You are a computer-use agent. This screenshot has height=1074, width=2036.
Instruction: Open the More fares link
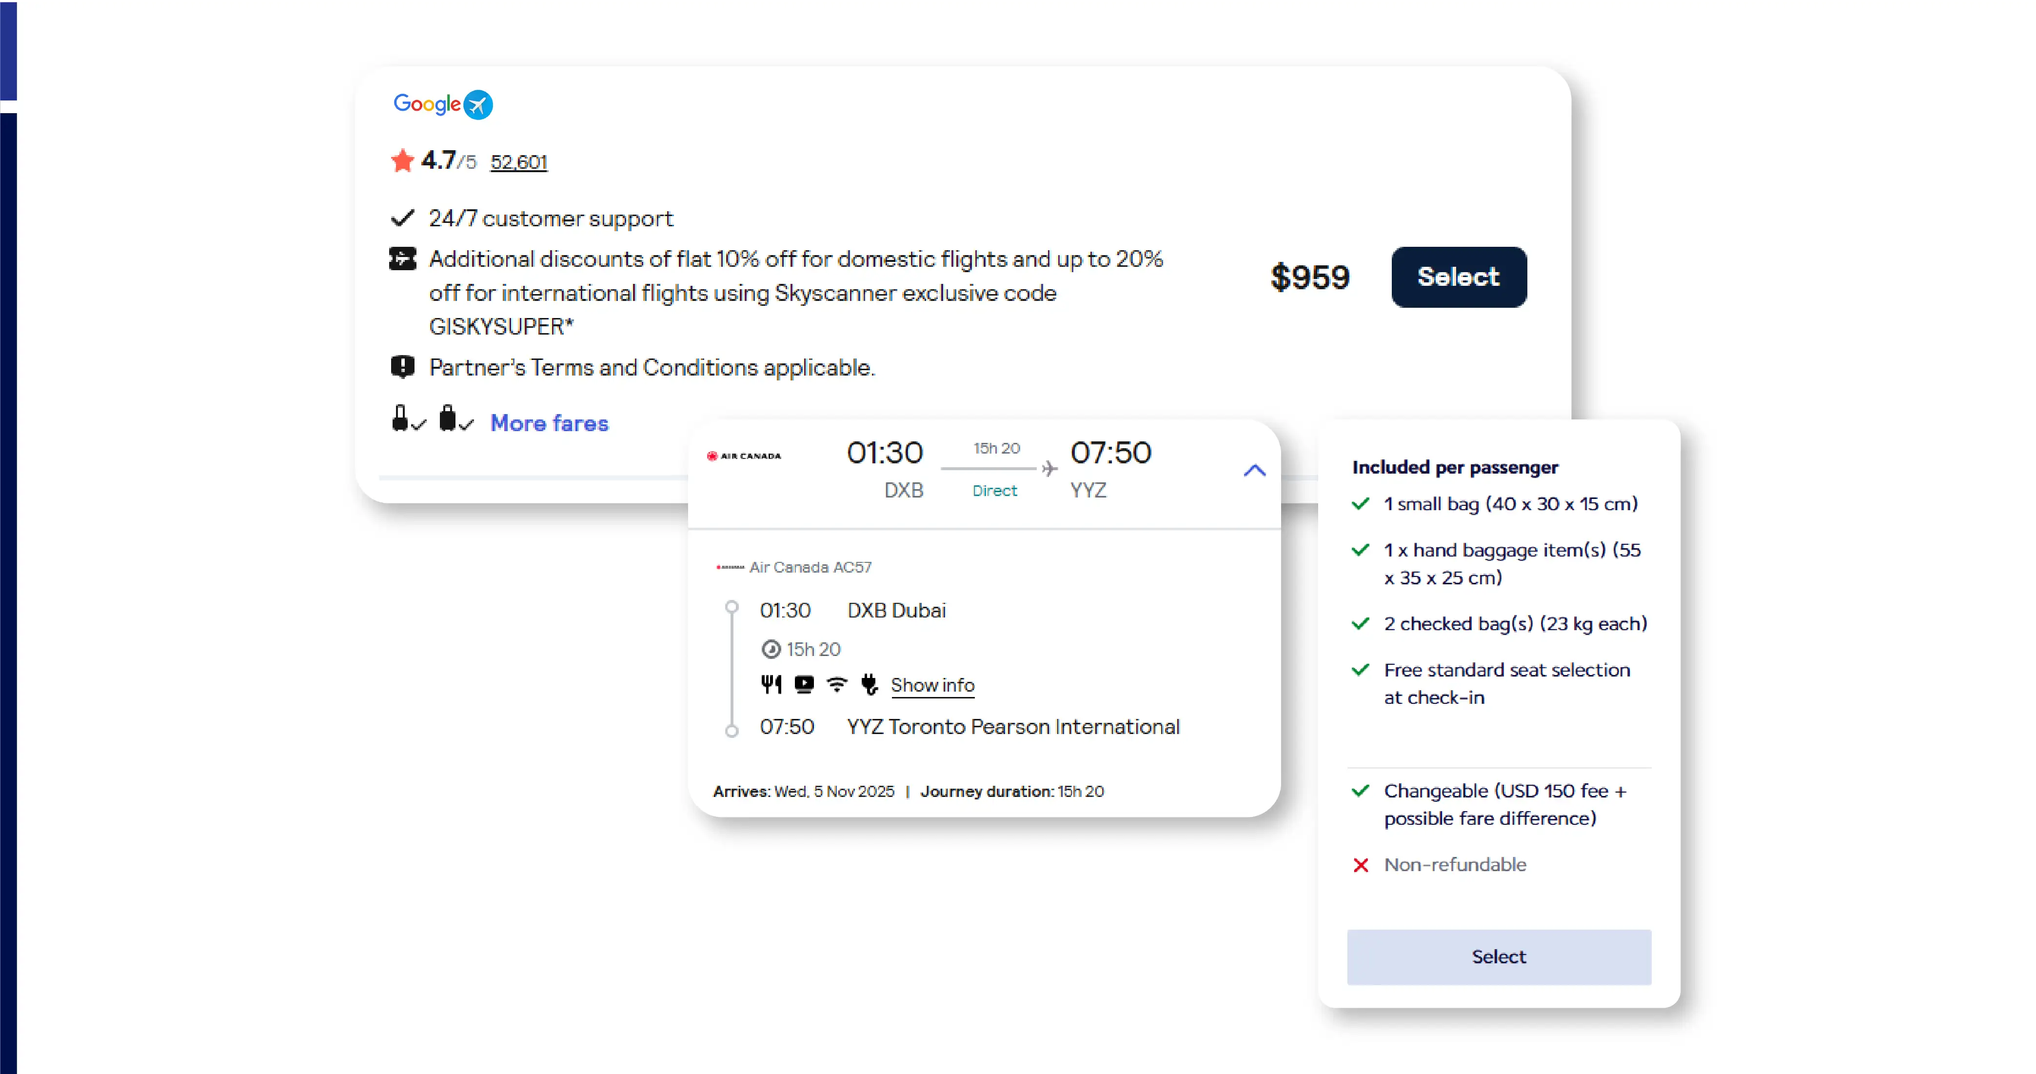pyautogui.click(x=549, y=423)
